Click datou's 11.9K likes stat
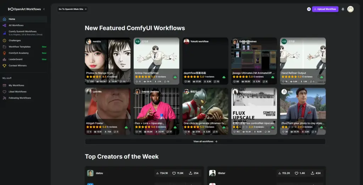The height and width of the screenshot is (185, 363). pos(178,173)
